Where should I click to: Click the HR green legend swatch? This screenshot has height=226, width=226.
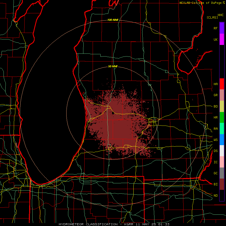coord(222,118)
